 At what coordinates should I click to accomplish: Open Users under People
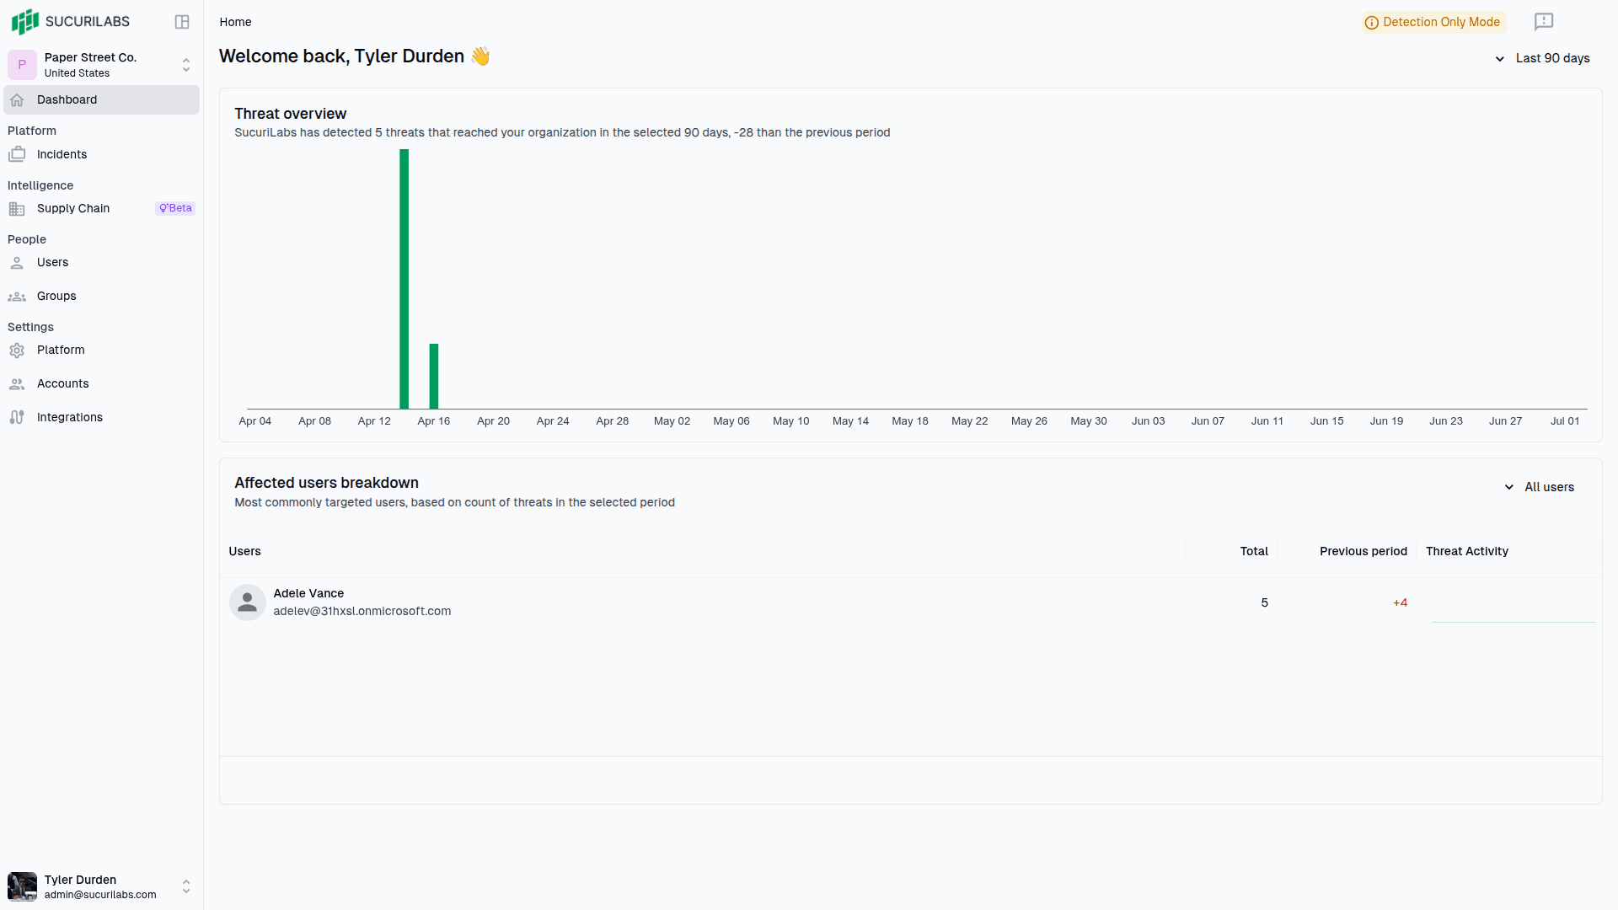coord(101,263)
